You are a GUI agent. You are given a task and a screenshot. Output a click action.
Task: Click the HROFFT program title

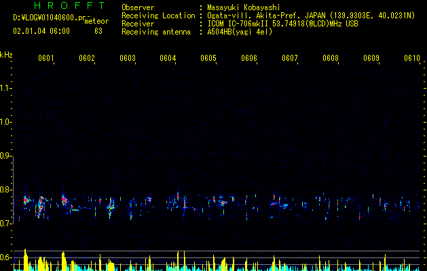click(70, 5)
